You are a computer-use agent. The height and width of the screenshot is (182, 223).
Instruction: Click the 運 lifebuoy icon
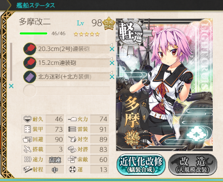click(x=73, y=170)
